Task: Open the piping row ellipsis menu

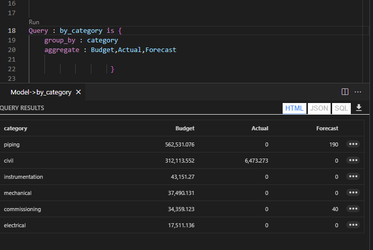Action: [353, 144]
